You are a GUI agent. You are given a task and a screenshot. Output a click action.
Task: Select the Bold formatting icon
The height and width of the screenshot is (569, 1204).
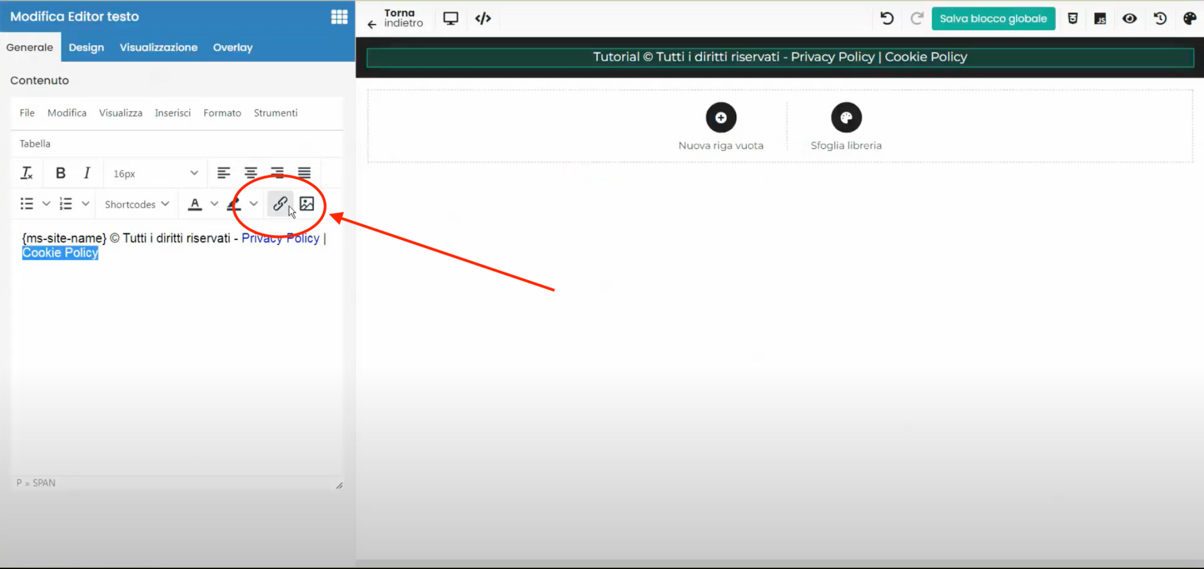60,173
